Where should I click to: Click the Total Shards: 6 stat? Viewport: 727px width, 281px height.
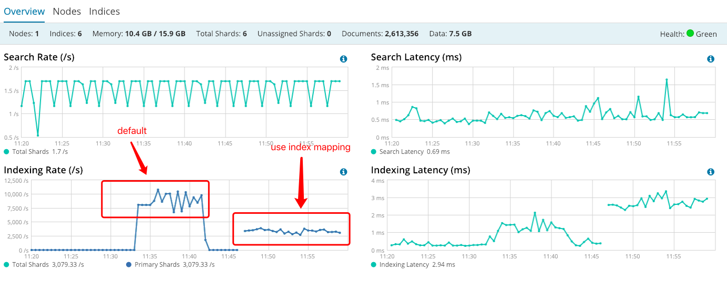coord(221,34)
